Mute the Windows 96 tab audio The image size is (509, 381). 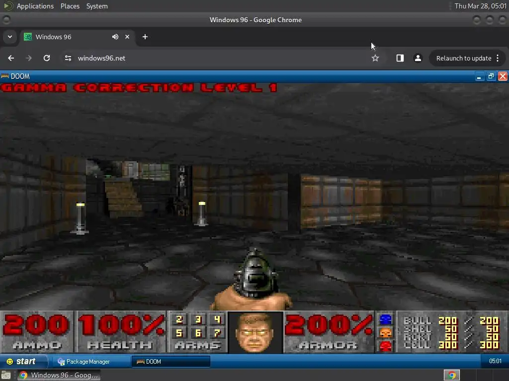[115, 37]
